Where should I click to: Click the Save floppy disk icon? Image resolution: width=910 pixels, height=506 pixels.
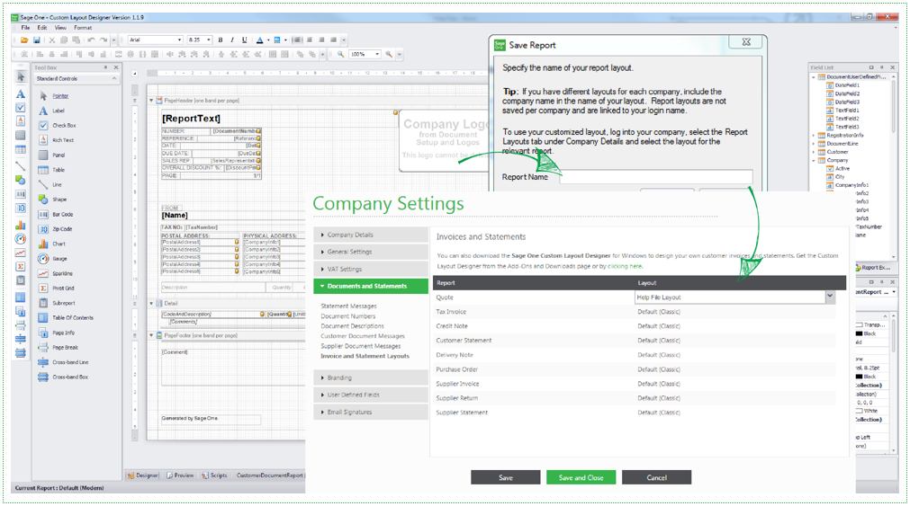click(37, 40)
